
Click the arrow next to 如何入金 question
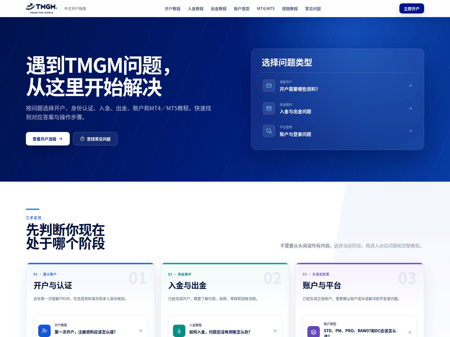(275, 331)
